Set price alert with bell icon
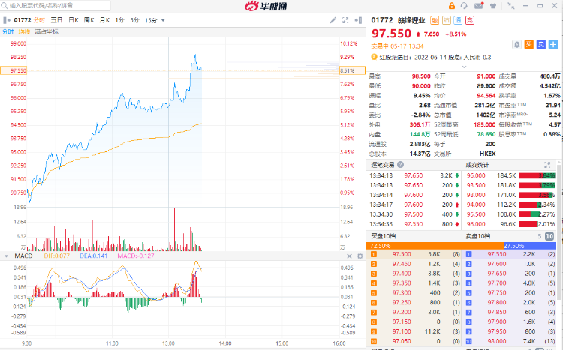This screenshot has width=563, height=350. click(518, 44)
